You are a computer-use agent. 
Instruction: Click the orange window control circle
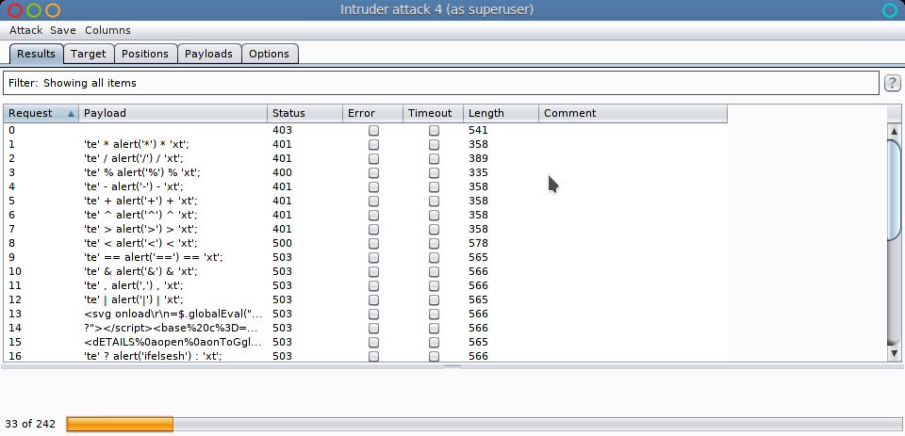53,9
